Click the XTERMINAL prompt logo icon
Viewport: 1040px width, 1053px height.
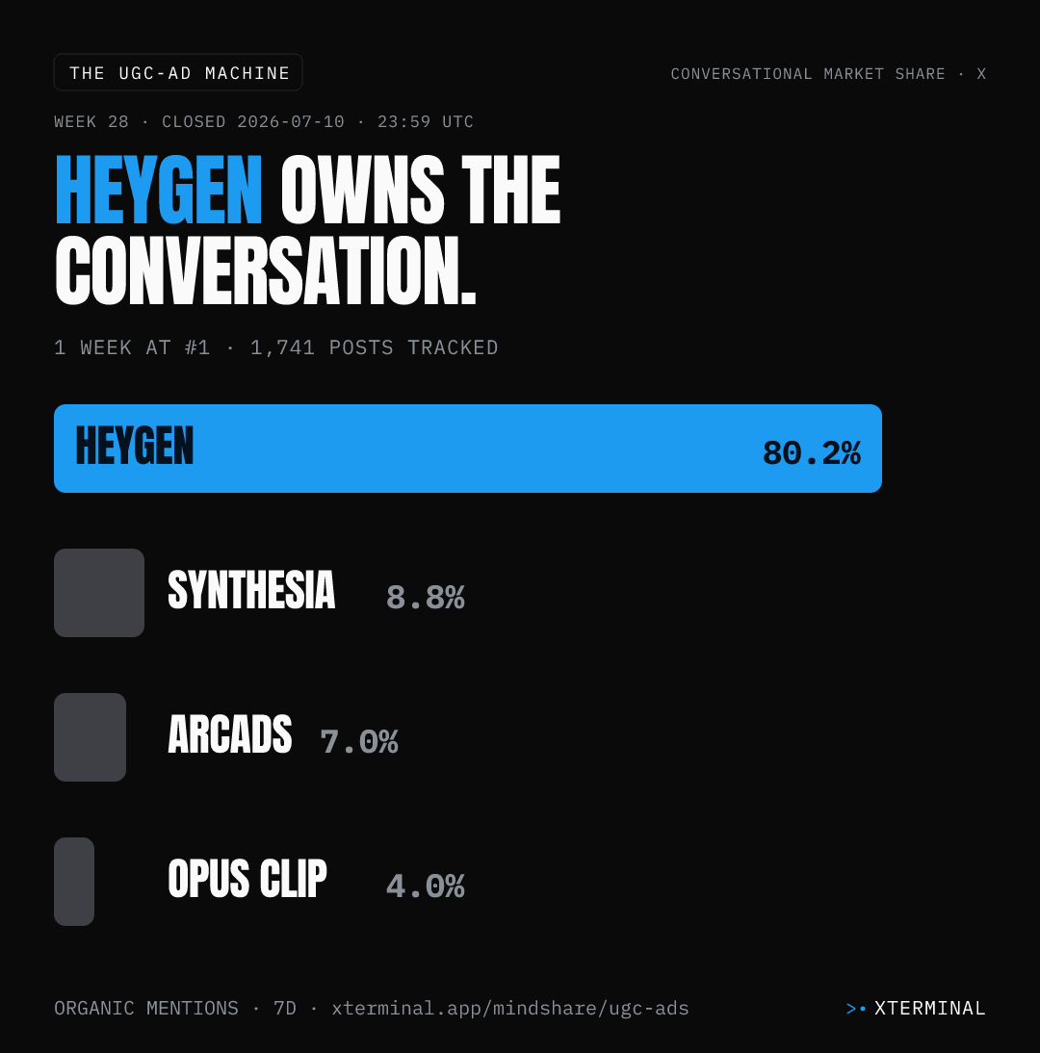pos(856,1009)
